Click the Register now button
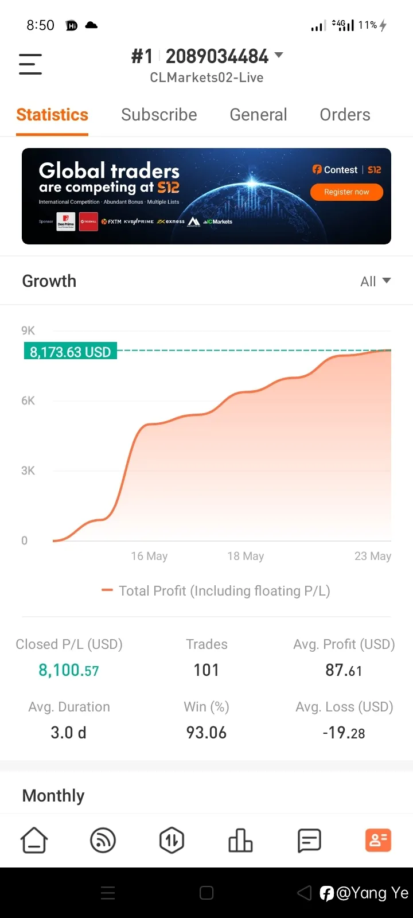This screenshot has width=413, height=918. 346,192
